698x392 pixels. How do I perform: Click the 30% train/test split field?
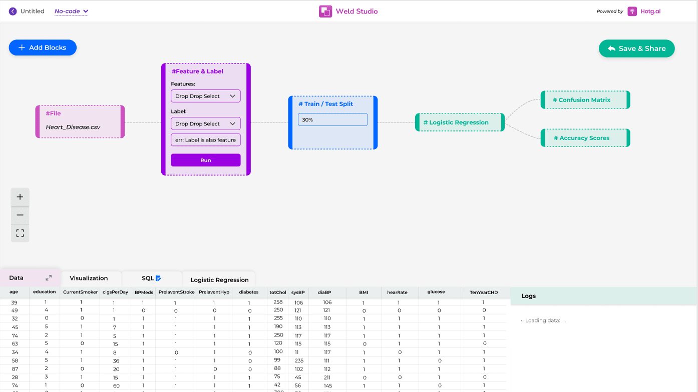click(x=332, y=120)
